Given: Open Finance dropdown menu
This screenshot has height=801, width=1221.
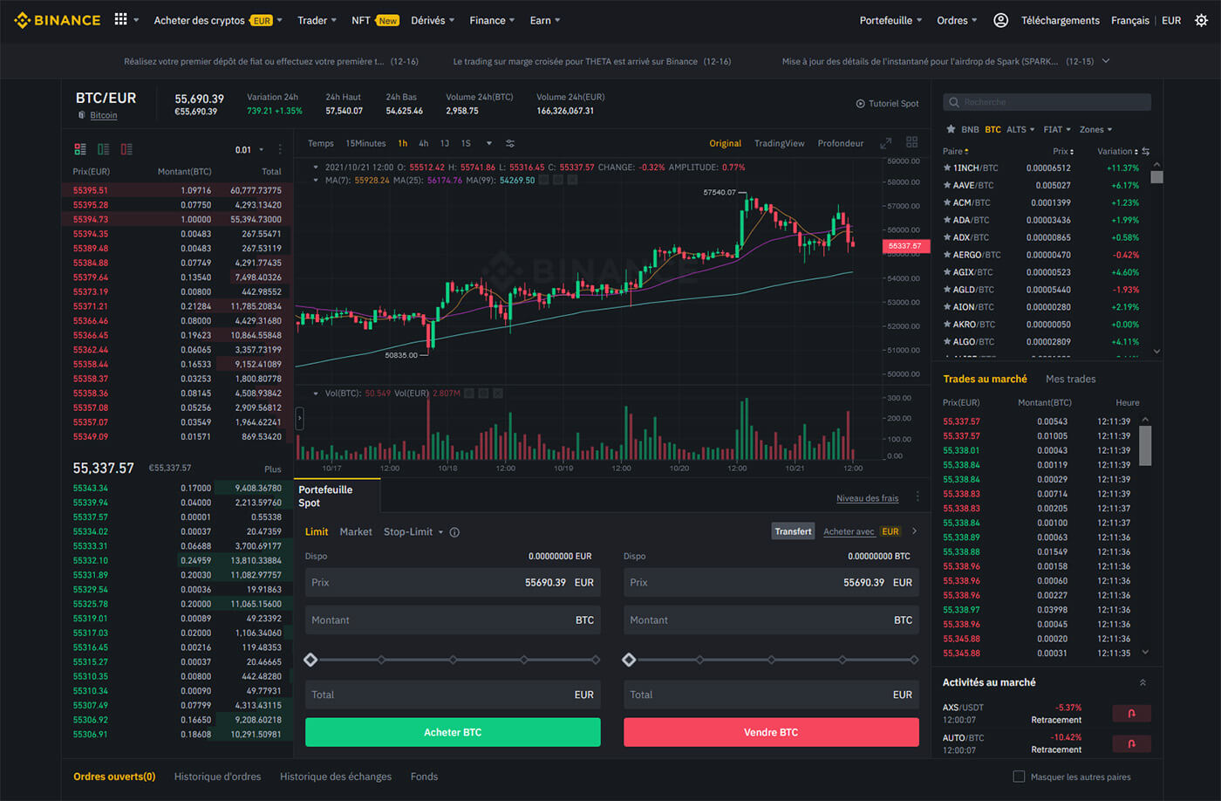Looking at the screenshot, I should [x=492, y=20].
